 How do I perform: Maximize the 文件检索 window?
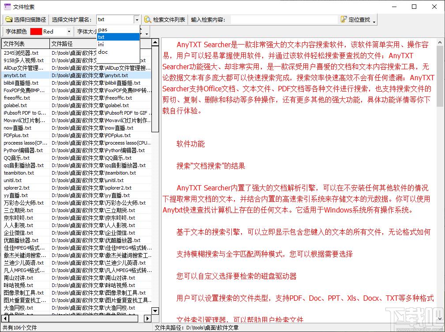pos(414,7)
